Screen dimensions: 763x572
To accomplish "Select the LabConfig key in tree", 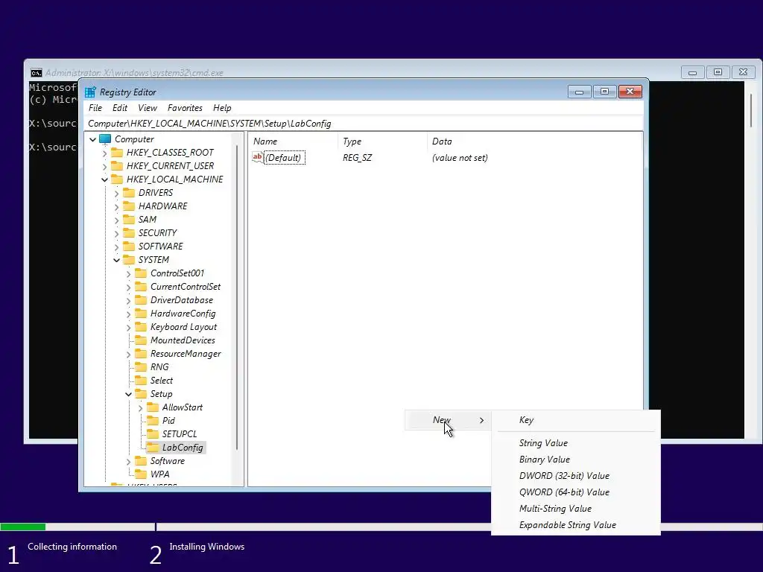I will click(183, 448).
